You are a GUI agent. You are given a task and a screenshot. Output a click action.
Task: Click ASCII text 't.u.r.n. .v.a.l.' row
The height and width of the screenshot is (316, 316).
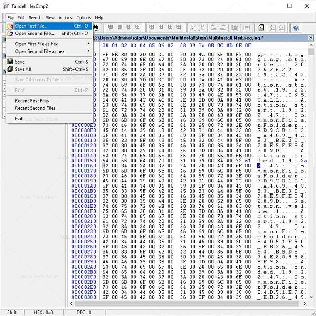[282, 206]
